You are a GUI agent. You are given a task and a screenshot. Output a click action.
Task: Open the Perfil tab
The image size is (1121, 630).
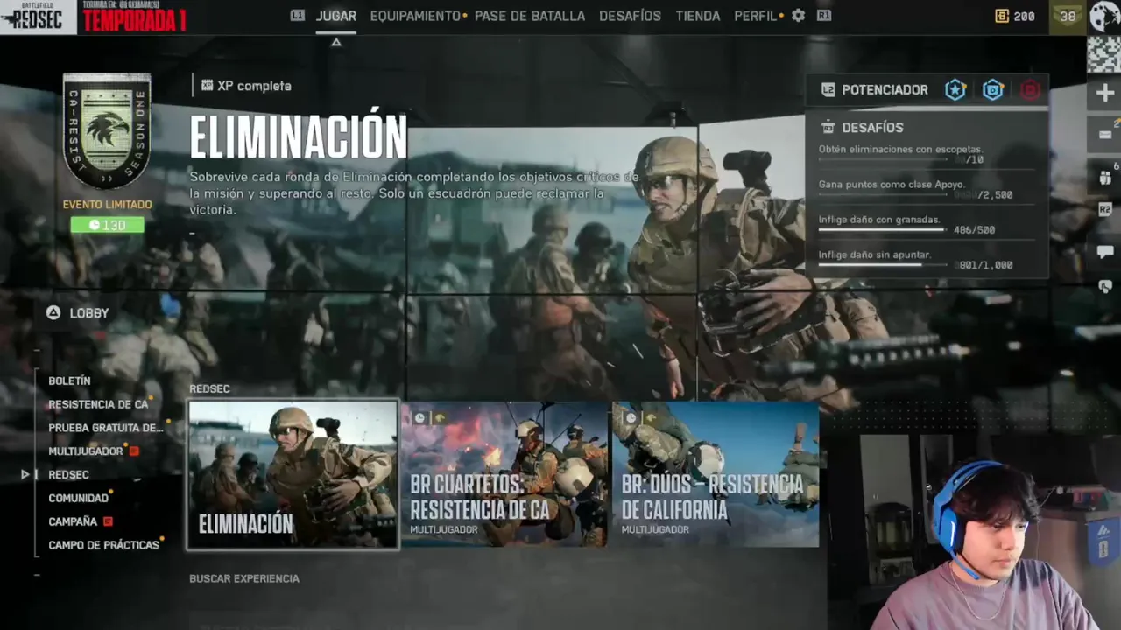(x=756, y=16)
